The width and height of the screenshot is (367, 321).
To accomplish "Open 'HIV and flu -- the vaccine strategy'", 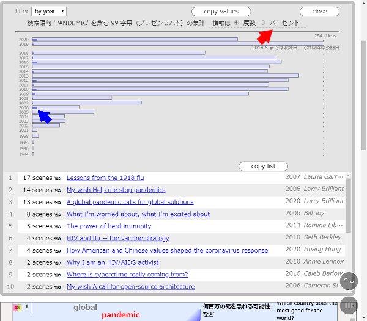I will 117,239.
